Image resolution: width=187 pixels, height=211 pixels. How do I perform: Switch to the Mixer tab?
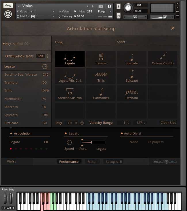tap(92, 162)
